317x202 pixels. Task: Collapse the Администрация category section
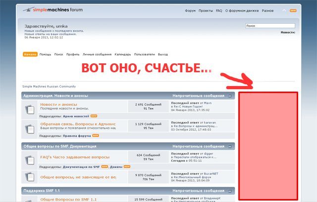point(230,96)
